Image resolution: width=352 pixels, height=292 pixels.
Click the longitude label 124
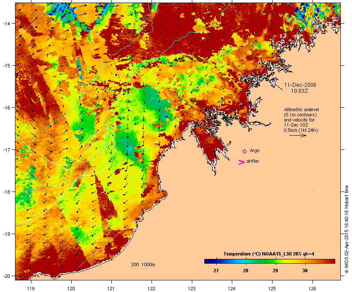[x=232, y=289]
